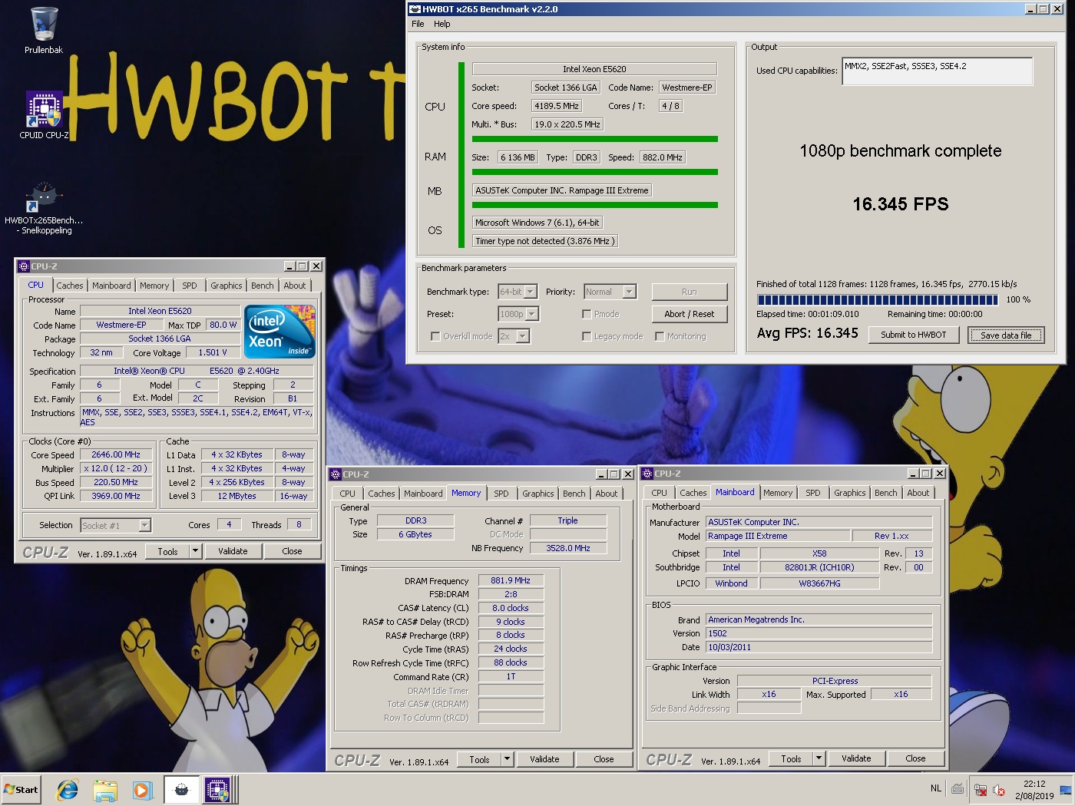Image resolution: width=1075 pixels, height=806 pixels.
Task: Open the Prullenbak recycle bin icon
Action: coord(44,29)
